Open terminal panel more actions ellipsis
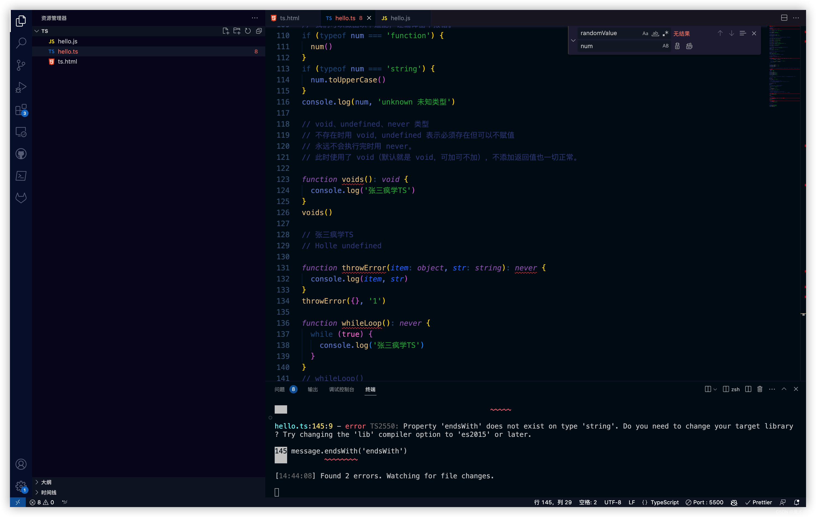 point(772,389)
